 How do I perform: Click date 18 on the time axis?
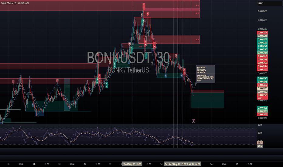(8, 164)
